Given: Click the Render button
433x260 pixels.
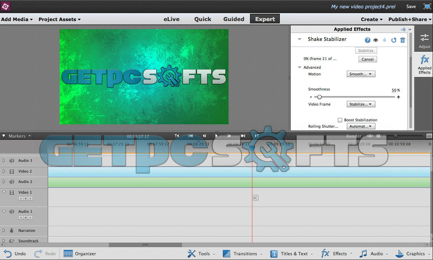Looking at the screenshot, I should point(354,136).
